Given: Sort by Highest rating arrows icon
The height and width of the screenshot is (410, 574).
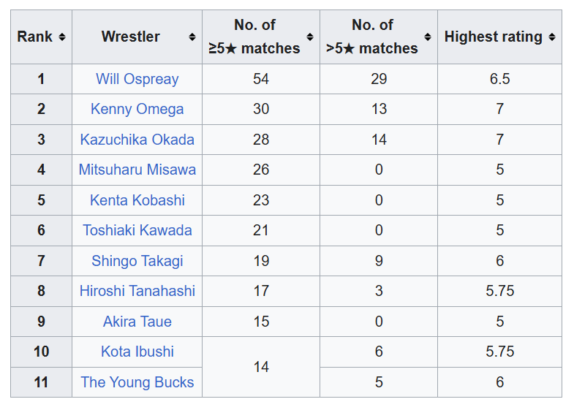Looking at the screenshot, I should pyautogui.click(x=552, y=37).
